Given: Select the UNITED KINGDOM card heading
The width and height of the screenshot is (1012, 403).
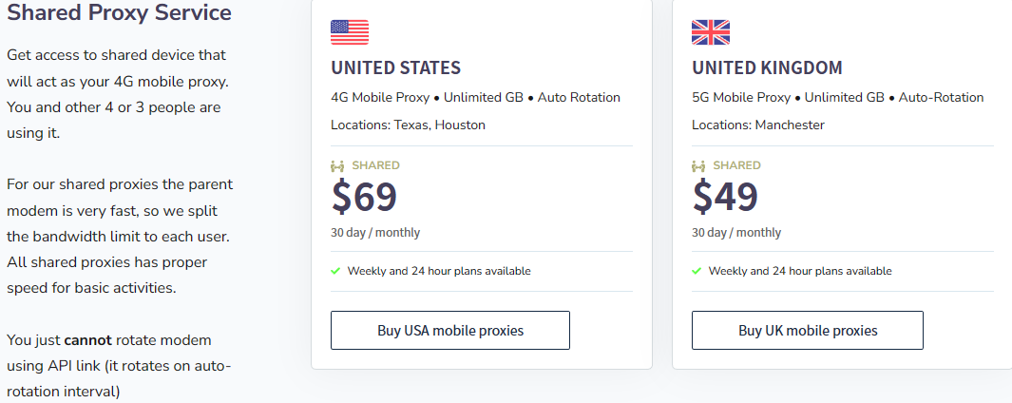Looking at the screenshot, I should click(x=768, y=67).
